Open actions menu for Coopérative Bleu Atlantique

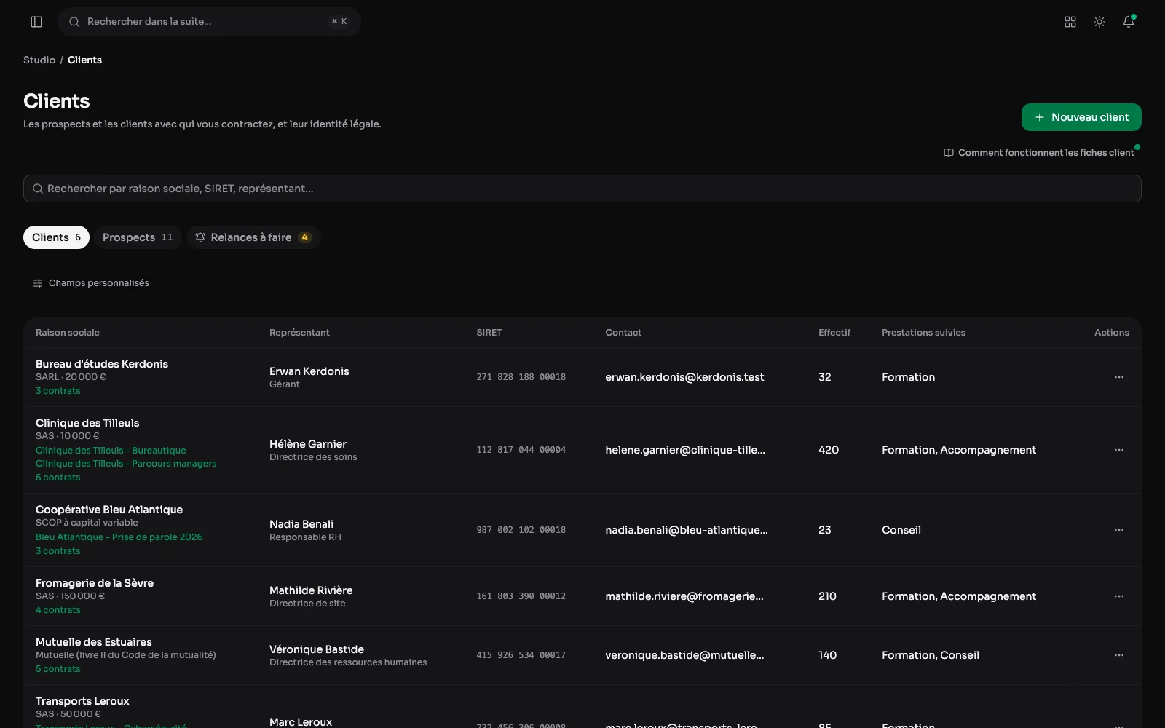coord(1119,530)
